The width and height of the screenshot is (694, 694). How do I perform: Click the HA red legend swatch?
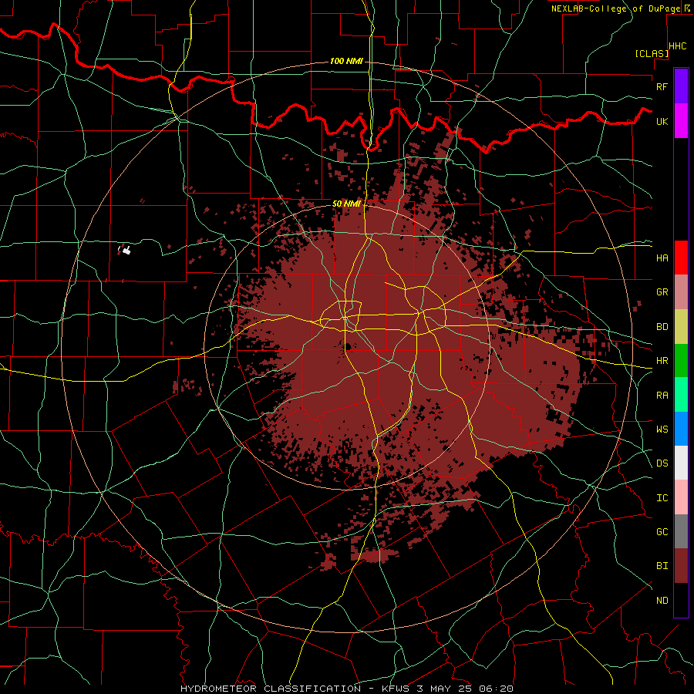point(681,258)
